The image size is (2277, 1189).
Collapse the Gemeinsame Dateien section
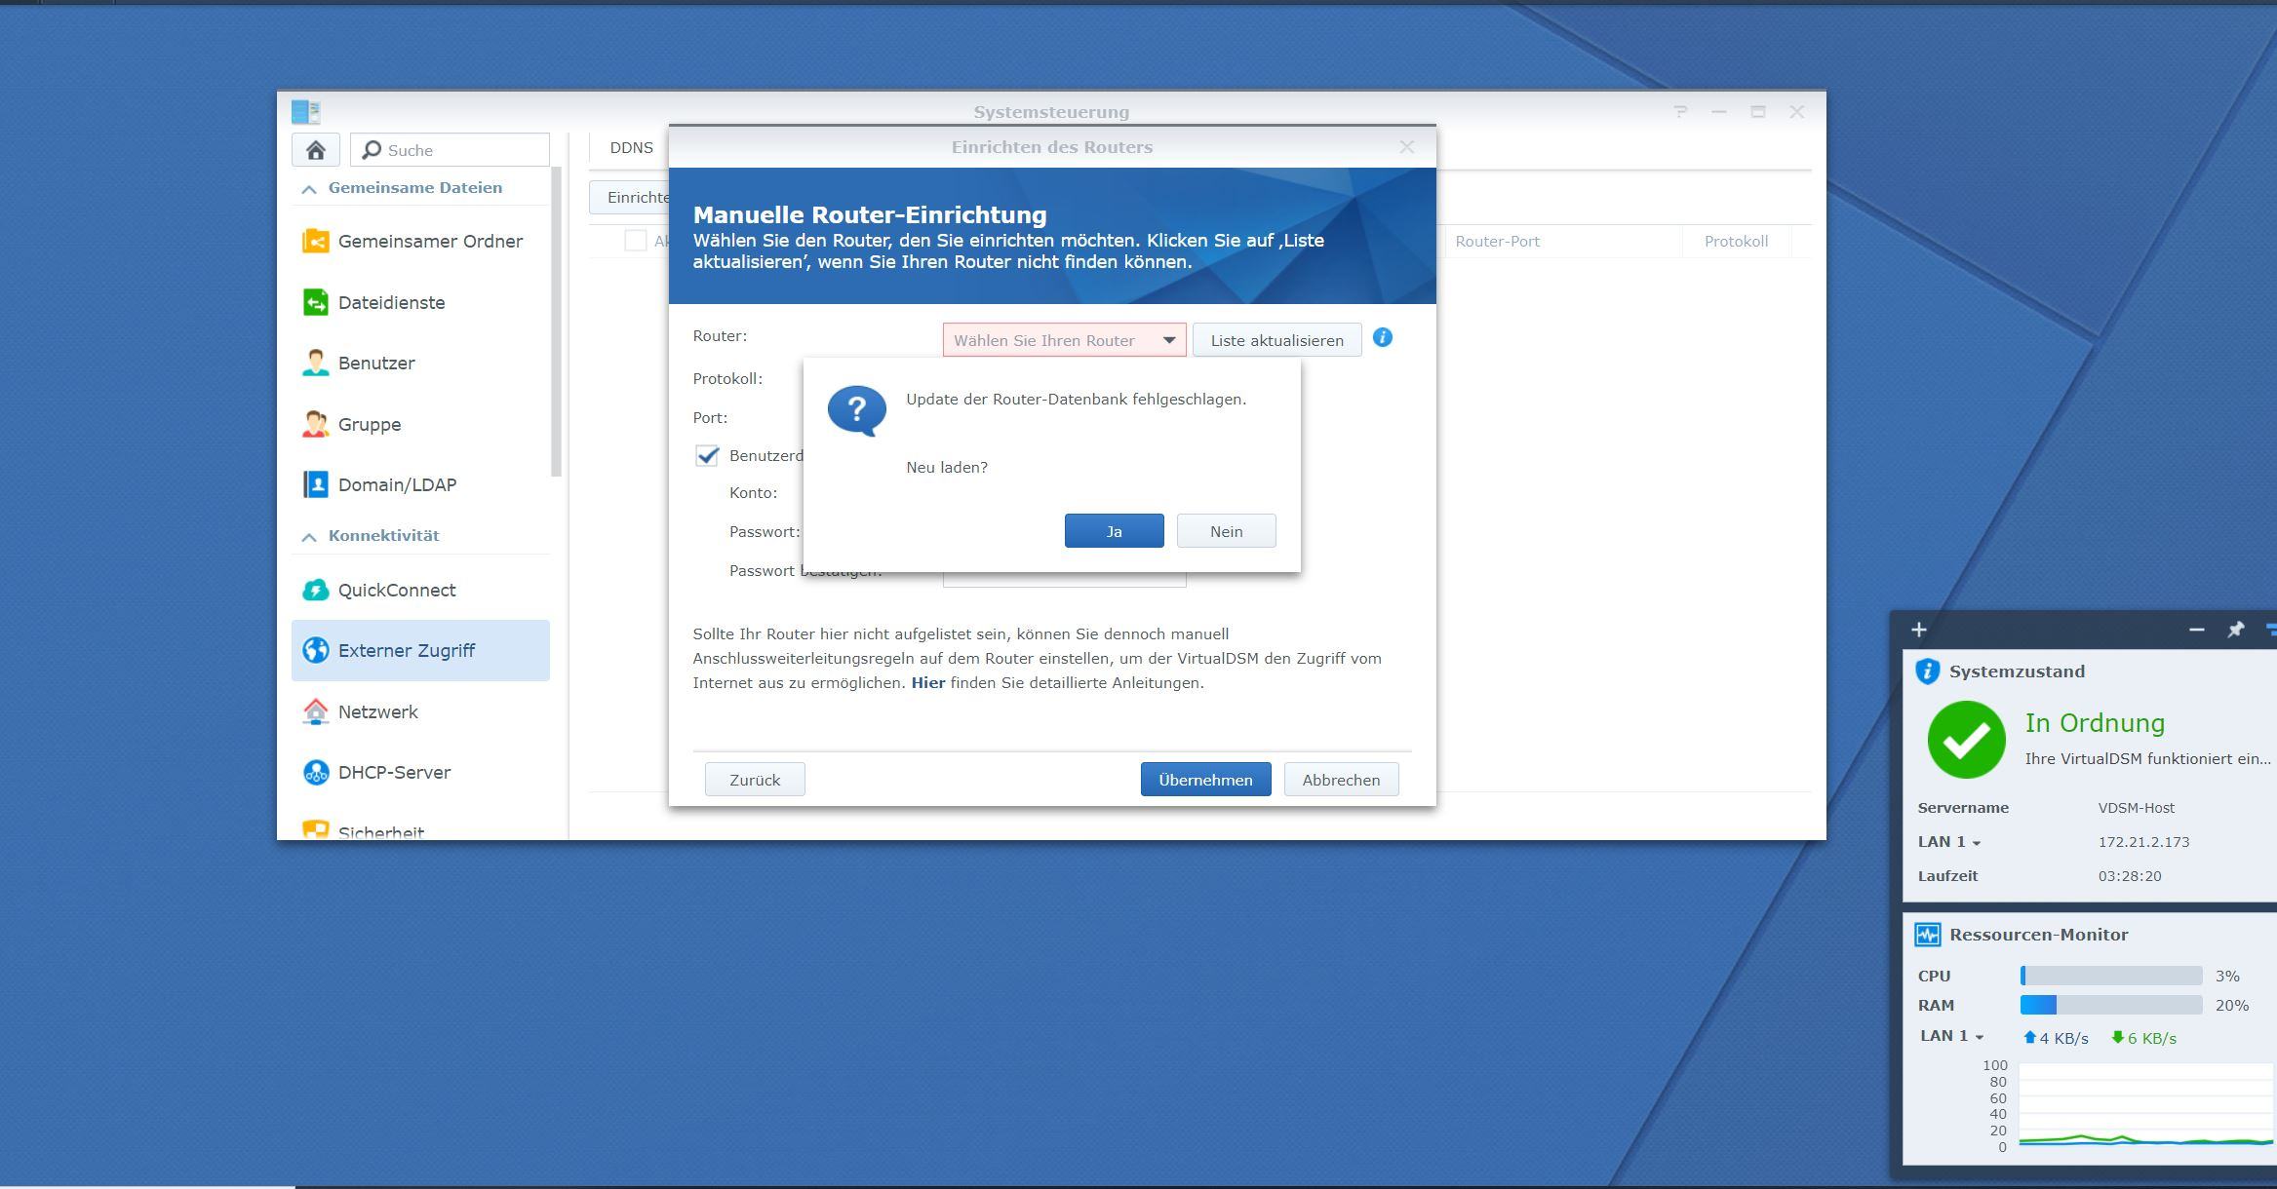(x=310, y=188)
